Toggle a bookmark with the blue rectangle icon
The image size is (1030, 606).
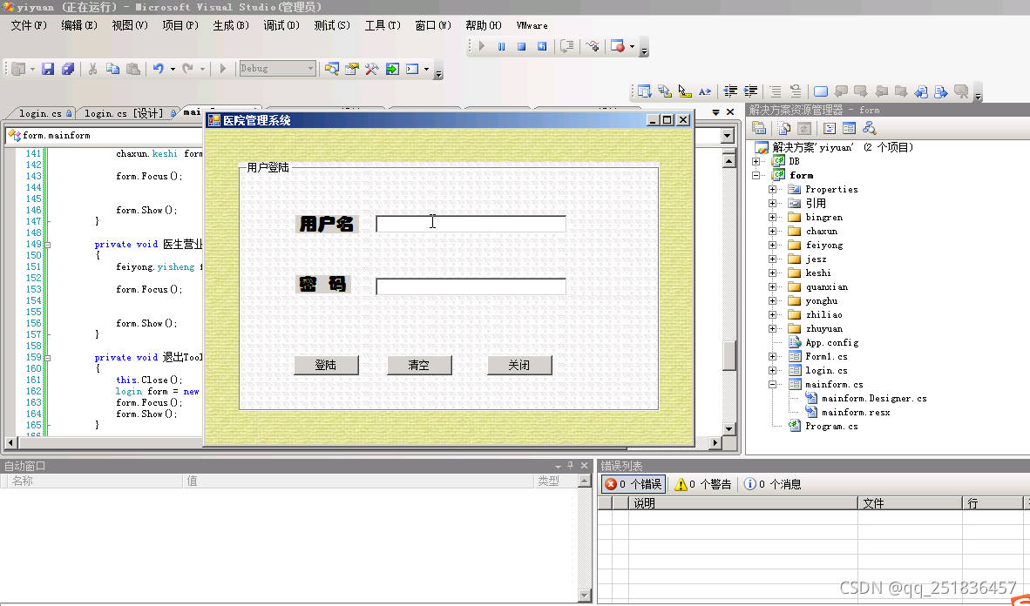tap(821, 91)
